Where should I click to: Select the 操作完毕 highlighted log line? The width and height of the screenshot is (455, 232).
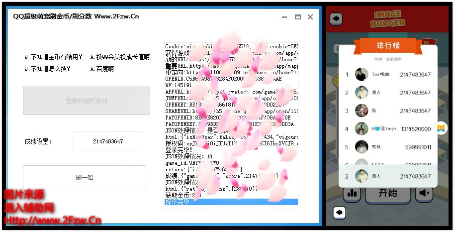pyautogui.click(x=231, y=202)
